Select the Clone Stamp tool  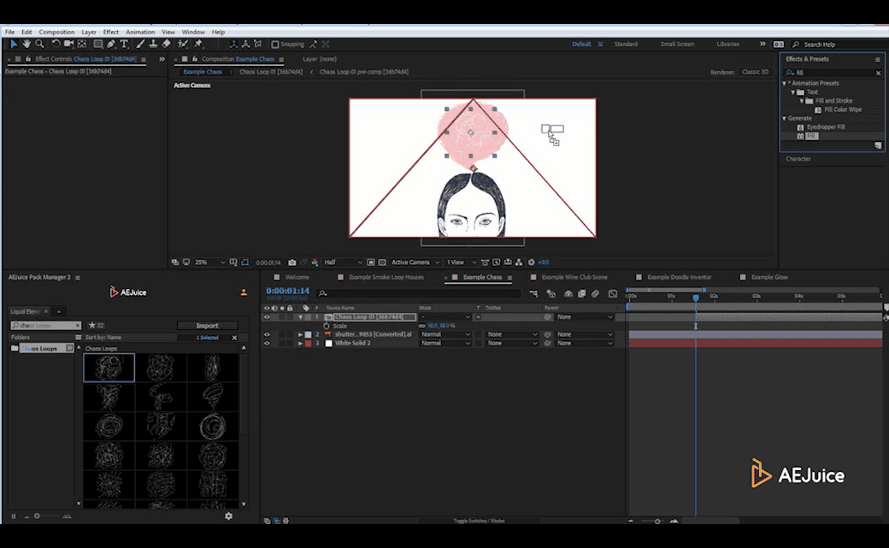point(153,44)
